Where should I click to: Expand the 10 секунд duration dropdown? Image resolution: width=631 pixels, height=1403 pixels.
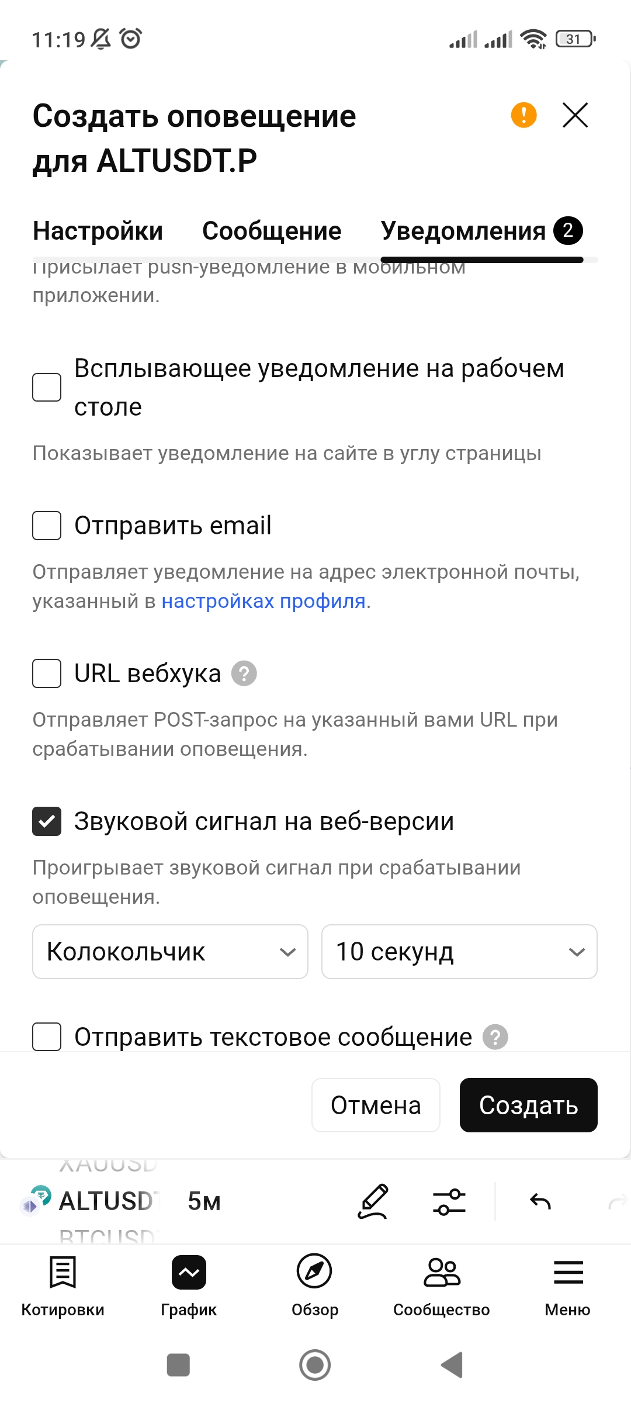(459, 951)
